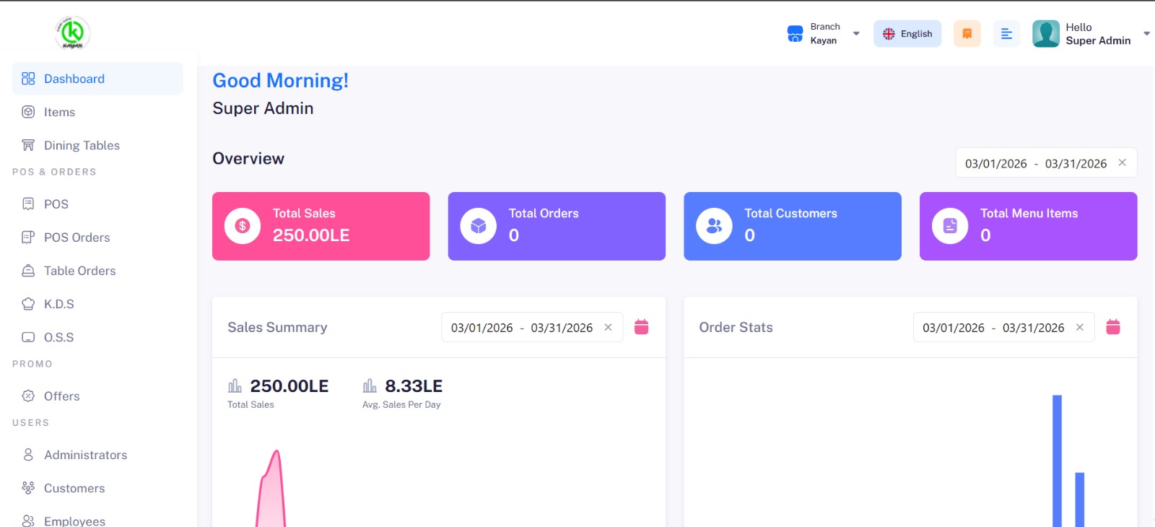Click the Total Customers people icon

pyautogui.click(x=714, y=226)
